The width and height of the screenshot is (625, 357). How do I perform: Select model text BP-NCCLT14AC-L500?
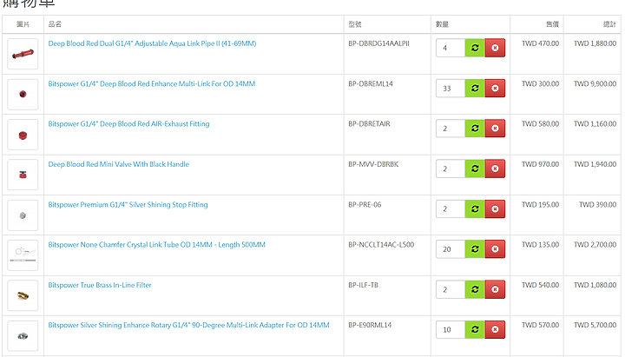click(x=381, y=245)
